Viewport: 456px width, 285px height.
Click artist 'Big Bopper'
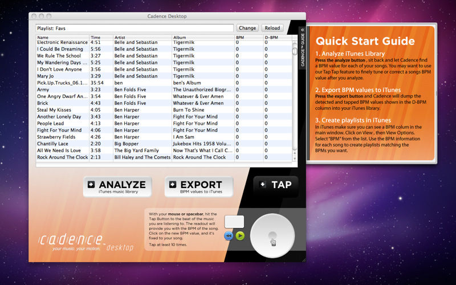tap(127, 144)
